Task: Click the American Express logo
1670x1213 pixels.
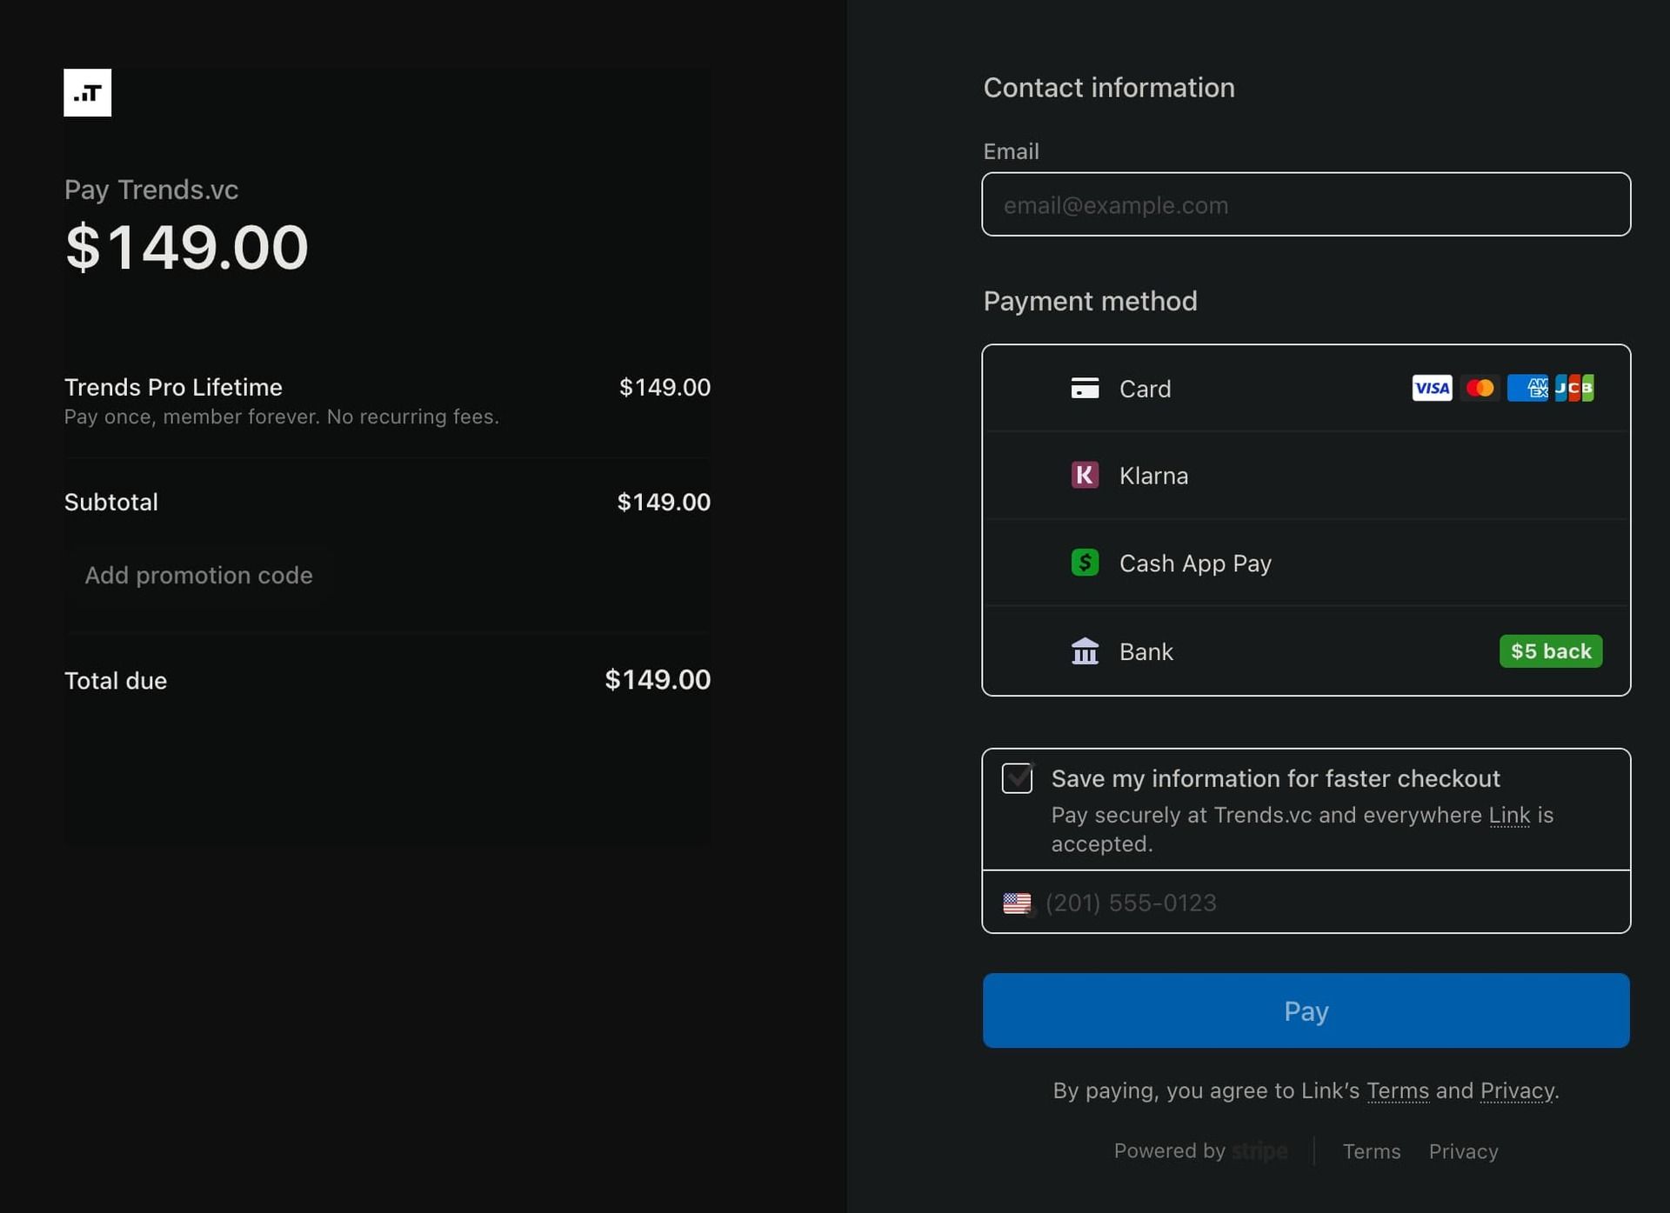Action: [x=1527, y=388]
